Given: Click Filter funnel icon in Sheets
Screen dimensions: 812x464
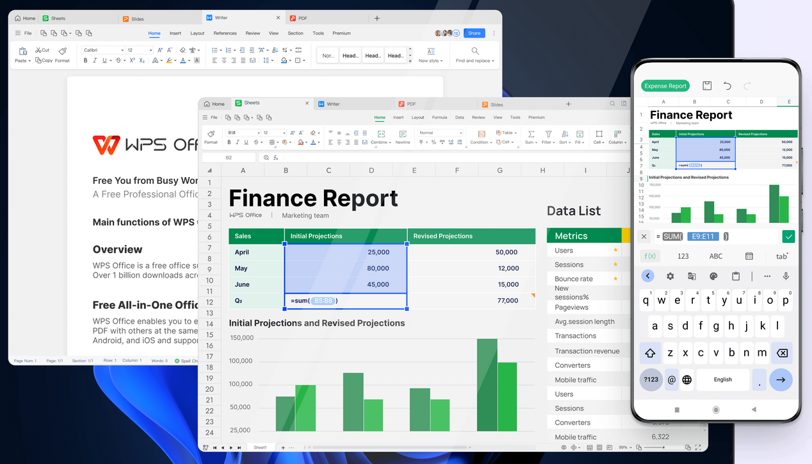Looking at the screenshot, I should pos(548,134).
